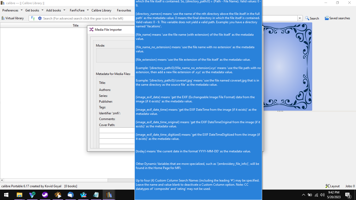This screenshot has width=356, height=200.
Task: Click the book list left scroll arrow
Action: click(2, 180)
